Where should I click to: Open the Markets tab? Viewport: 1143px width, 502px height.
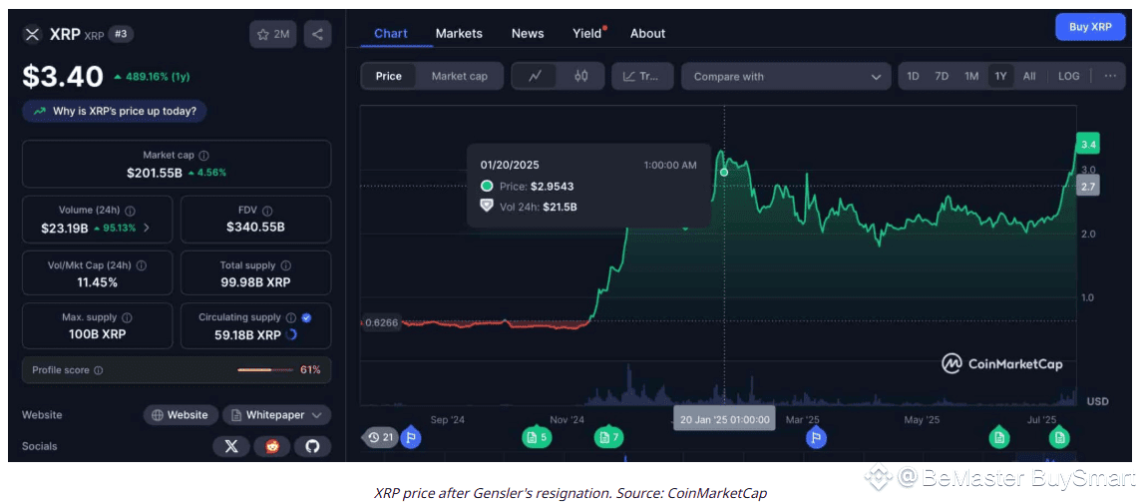pyautogui.click(x=459, y=34)
